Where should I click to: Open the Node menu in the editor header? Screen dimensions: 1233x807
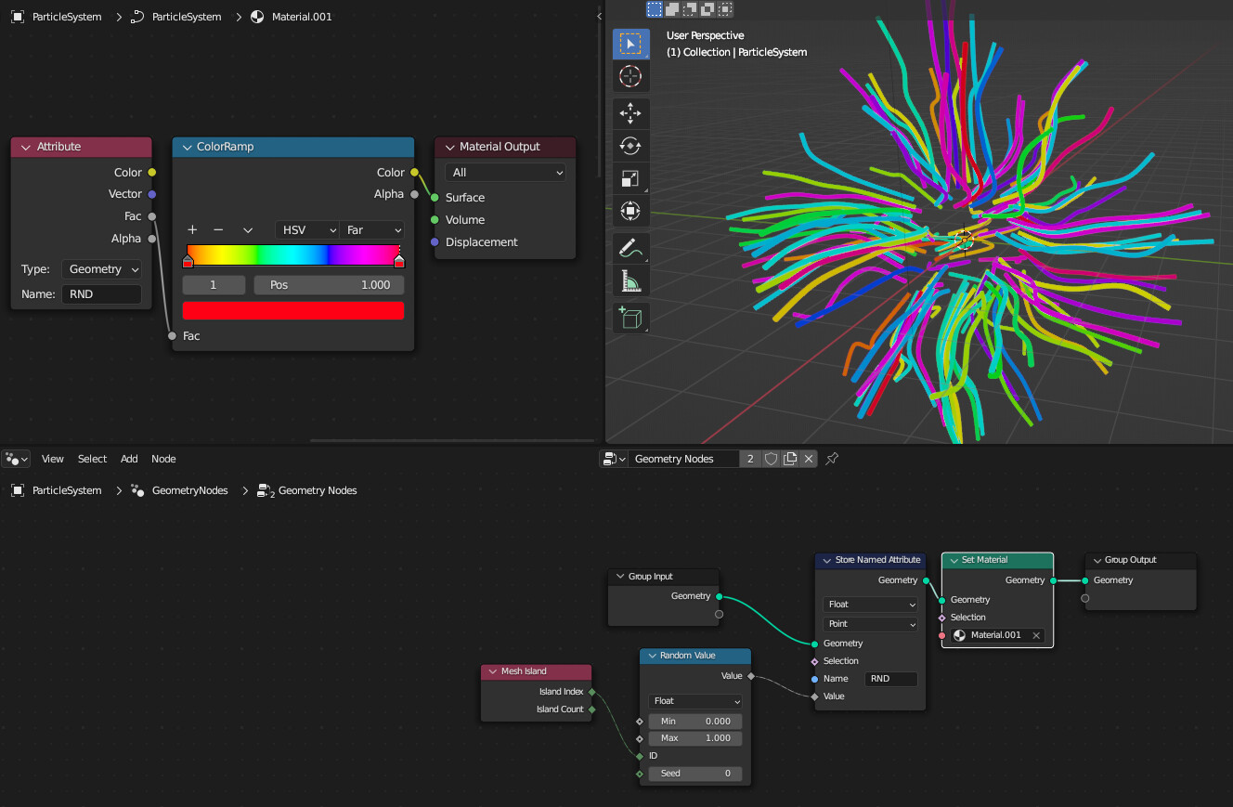pos(163,459)
